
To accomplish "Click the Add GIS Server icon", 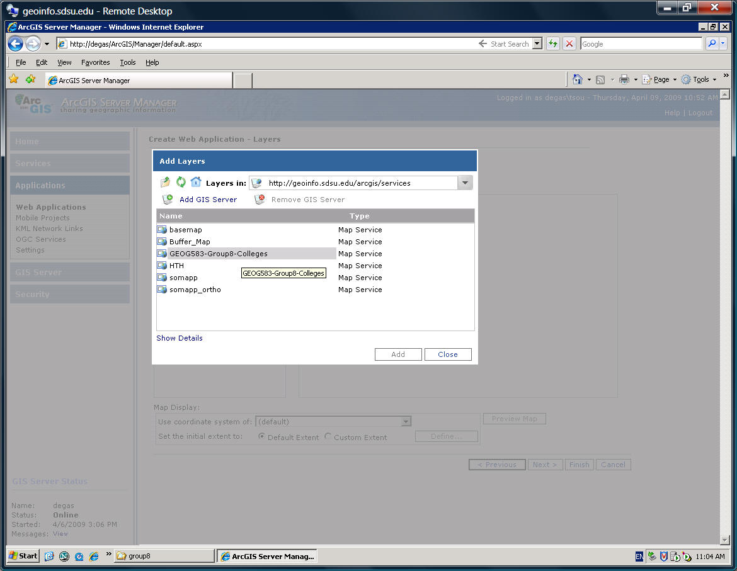I will click(168, 200).
